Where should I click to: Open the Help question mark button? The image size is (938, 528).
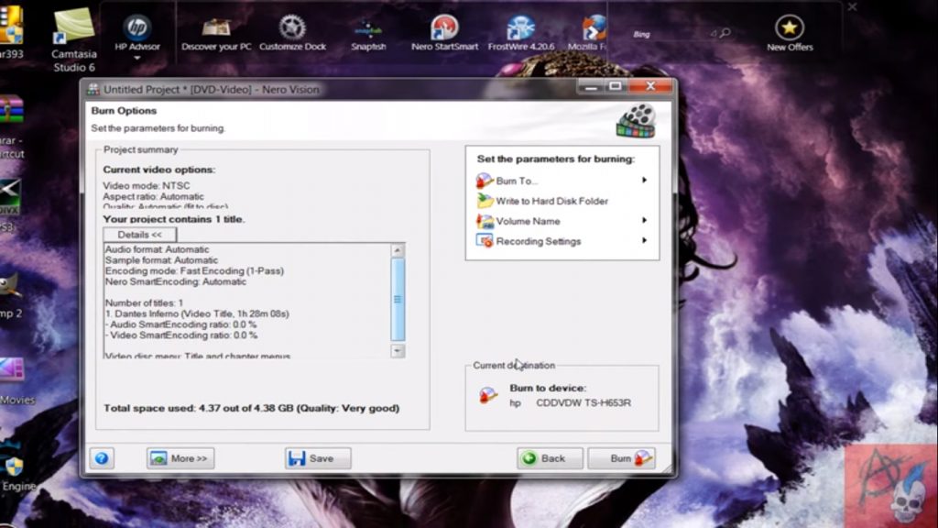click(102, 458)
